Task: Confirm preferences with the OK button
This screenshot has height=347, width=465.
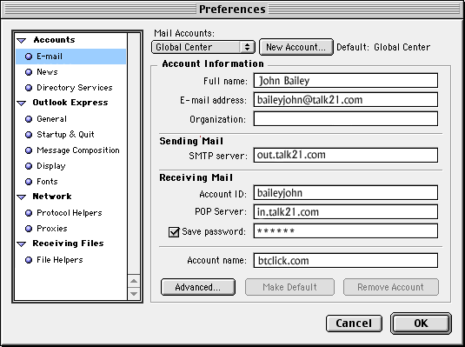Action: pos(421,324)
